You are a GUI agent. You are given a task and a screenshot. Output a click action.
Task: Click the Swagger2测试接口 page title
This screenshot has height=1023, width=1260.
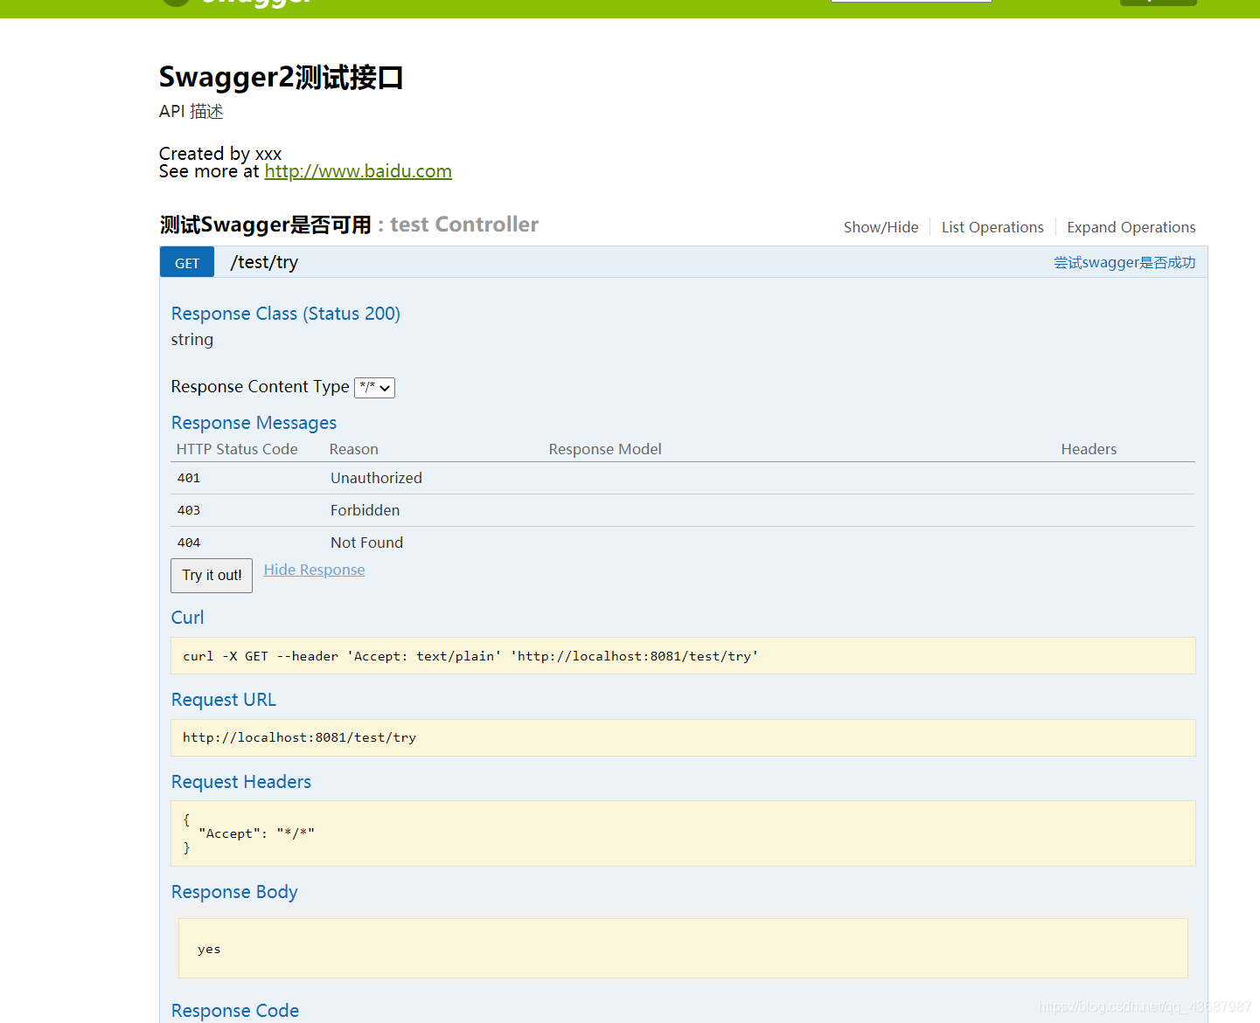coord(281,77)
